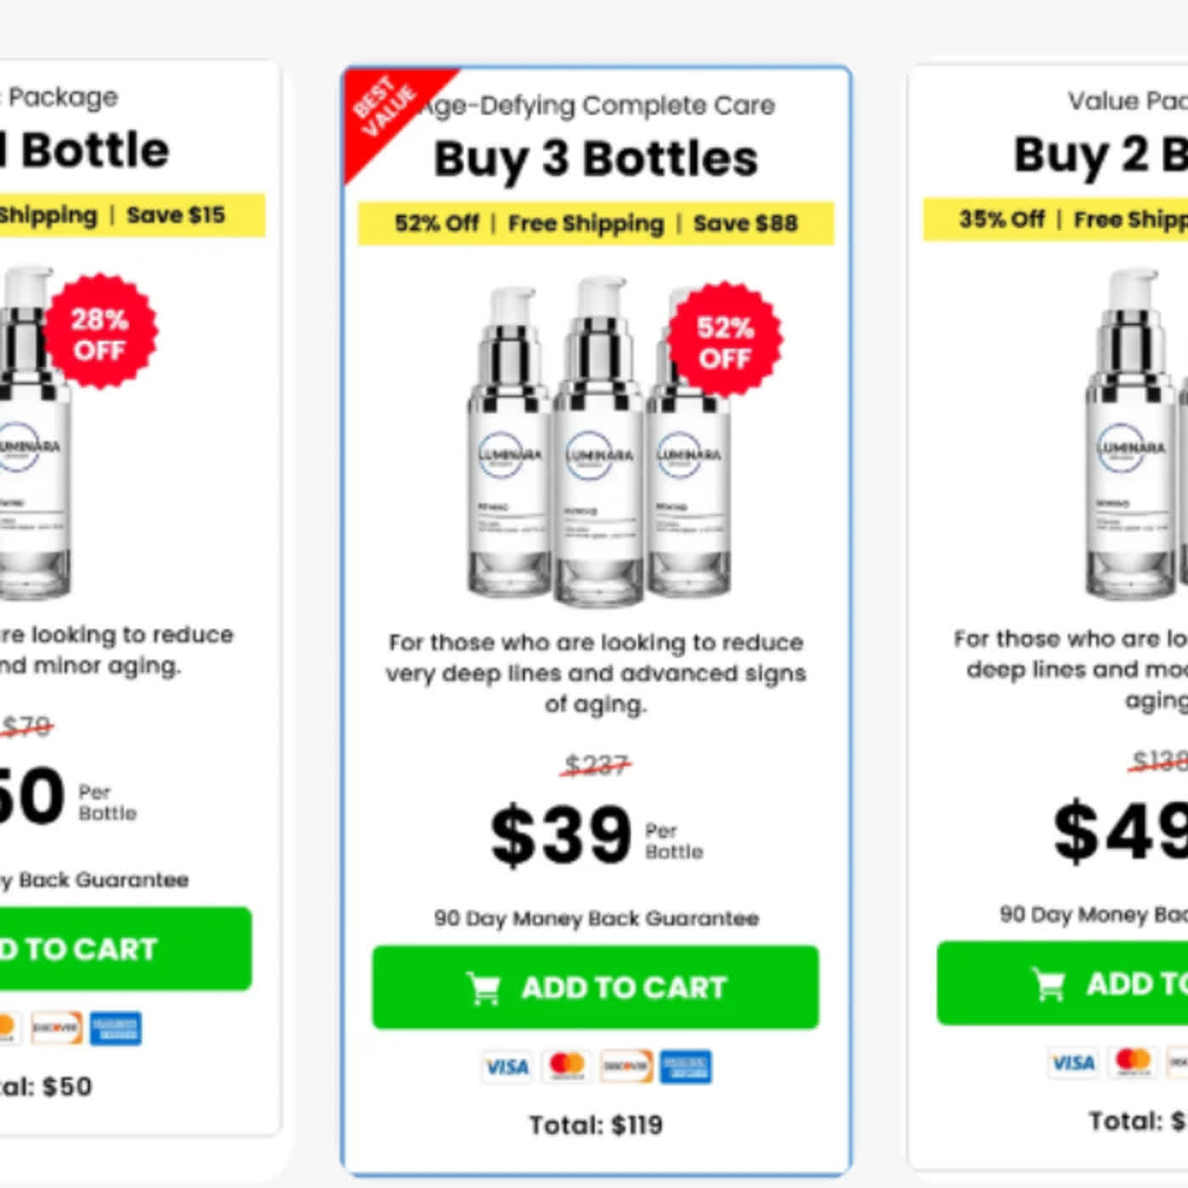Image resolution: width=1188 pixels, height=1188 pixels.
Task: Click the $39 per bottle price
Action: pos(562,836)
